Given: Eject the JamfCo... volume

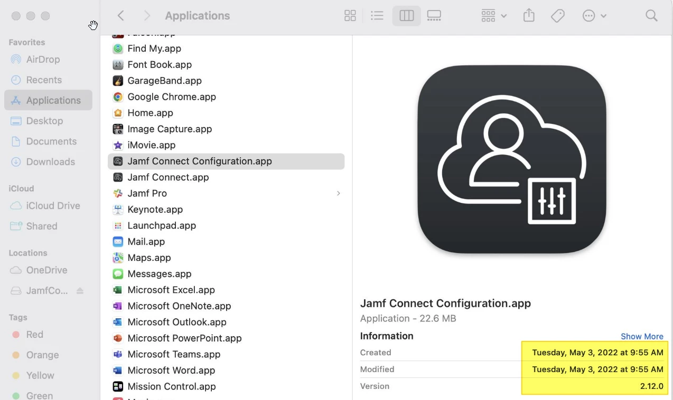Looking at the screenshot, I should (80, 290).
